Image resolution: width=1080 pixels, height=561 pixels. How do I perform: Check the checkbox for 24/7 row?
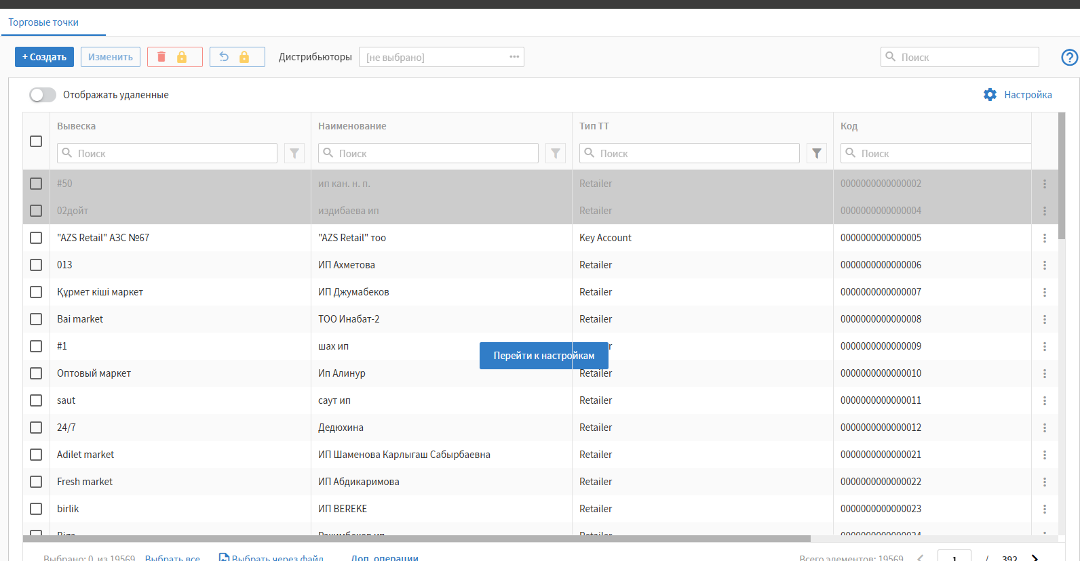pyautogui.click(x=36, y=428)
